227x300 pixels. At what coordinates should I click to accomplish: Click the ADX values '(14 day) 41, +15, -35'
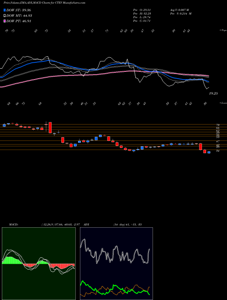127,224
